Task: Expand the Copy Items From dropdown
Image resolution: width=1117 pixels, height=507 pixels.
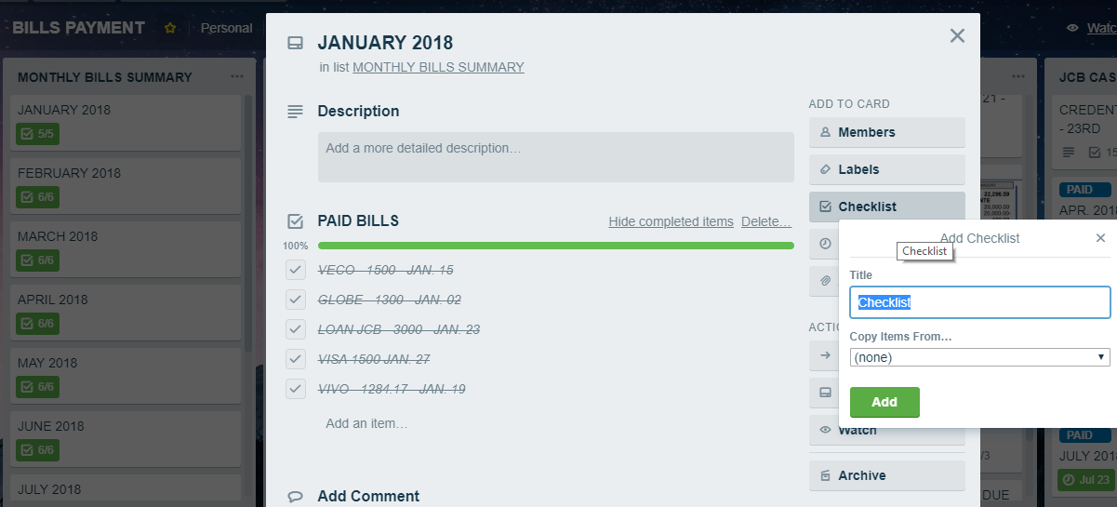Action: point(980,357)
